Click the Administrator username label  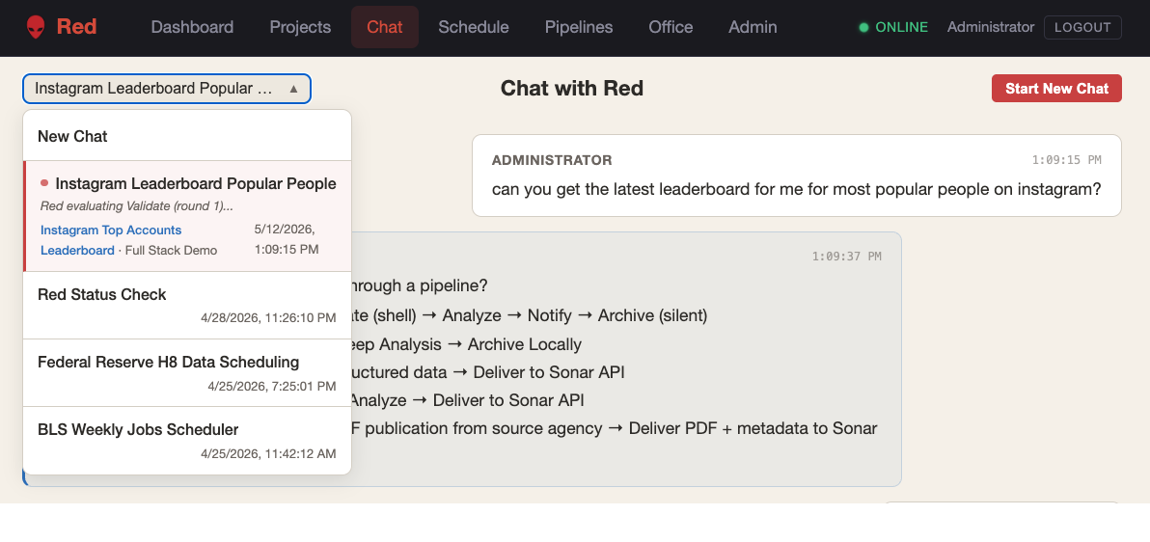tap(990, 27)
